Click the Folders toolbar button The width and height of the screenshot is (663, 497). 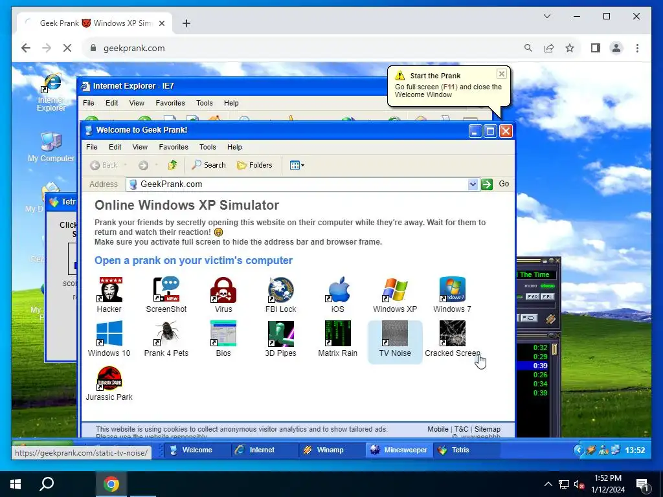pos(254,165)
